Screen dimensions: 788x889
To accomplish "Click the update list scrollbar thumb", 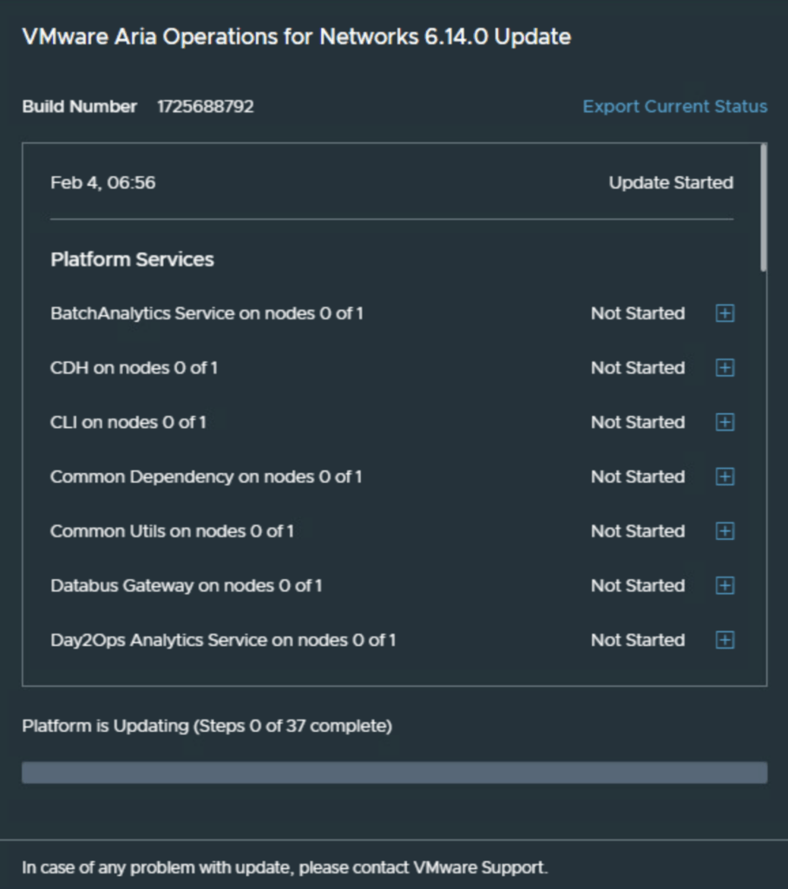I will click(x=763, y=208).
